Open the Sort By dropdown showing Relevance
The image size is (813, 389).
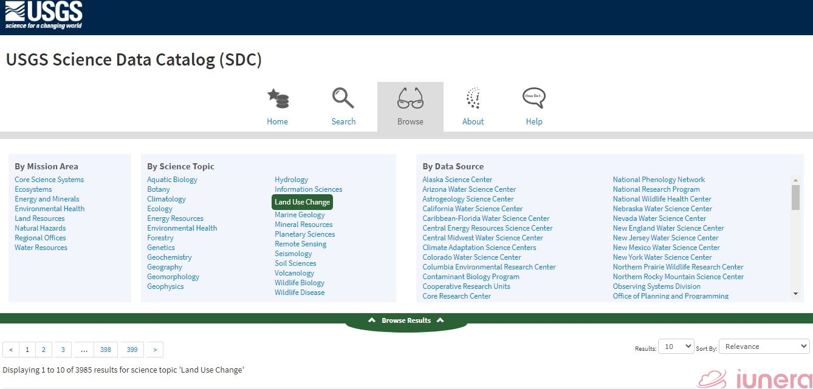tap(763, 346)
